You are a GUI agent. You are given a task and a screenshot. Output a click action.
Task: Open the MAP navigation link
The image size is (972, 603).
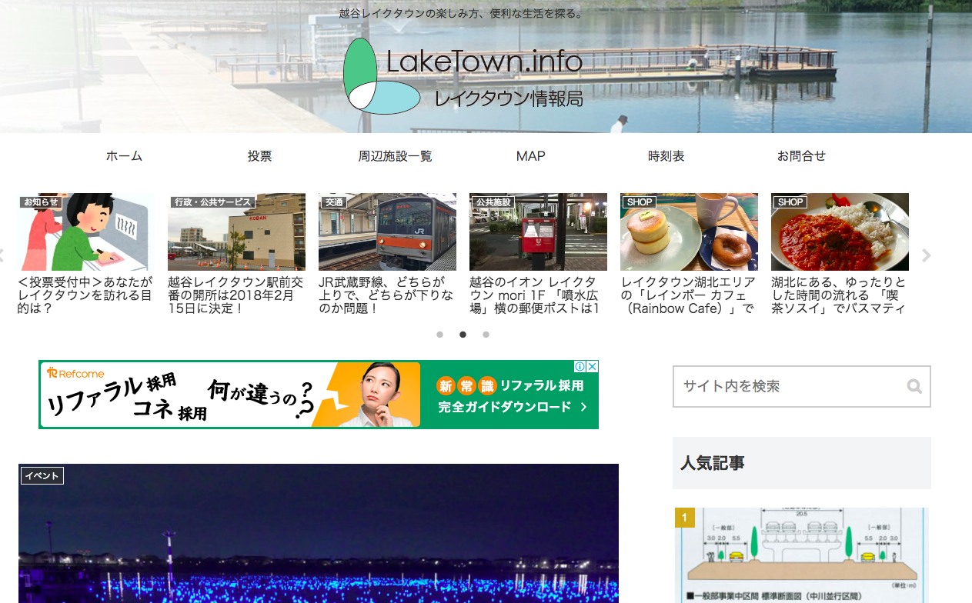coord(530,156)
